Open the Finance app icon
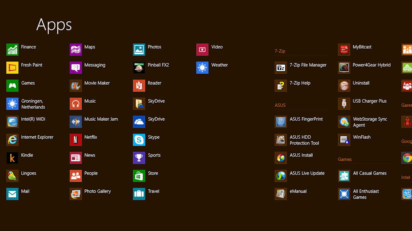This screenshot has height=231, width=412. point(12,49)
